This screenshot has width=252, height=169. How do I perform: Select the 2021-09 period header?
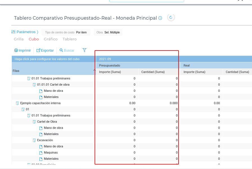point(105,59)
